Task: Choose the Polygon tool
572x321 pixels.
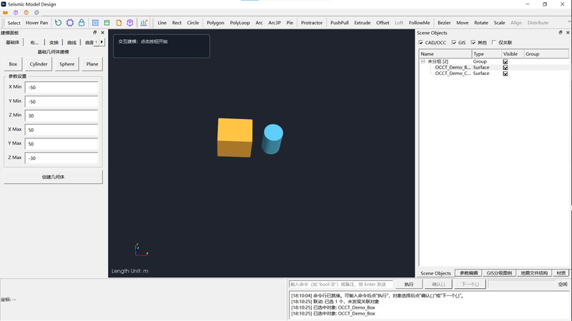Action: click(216, 23)
